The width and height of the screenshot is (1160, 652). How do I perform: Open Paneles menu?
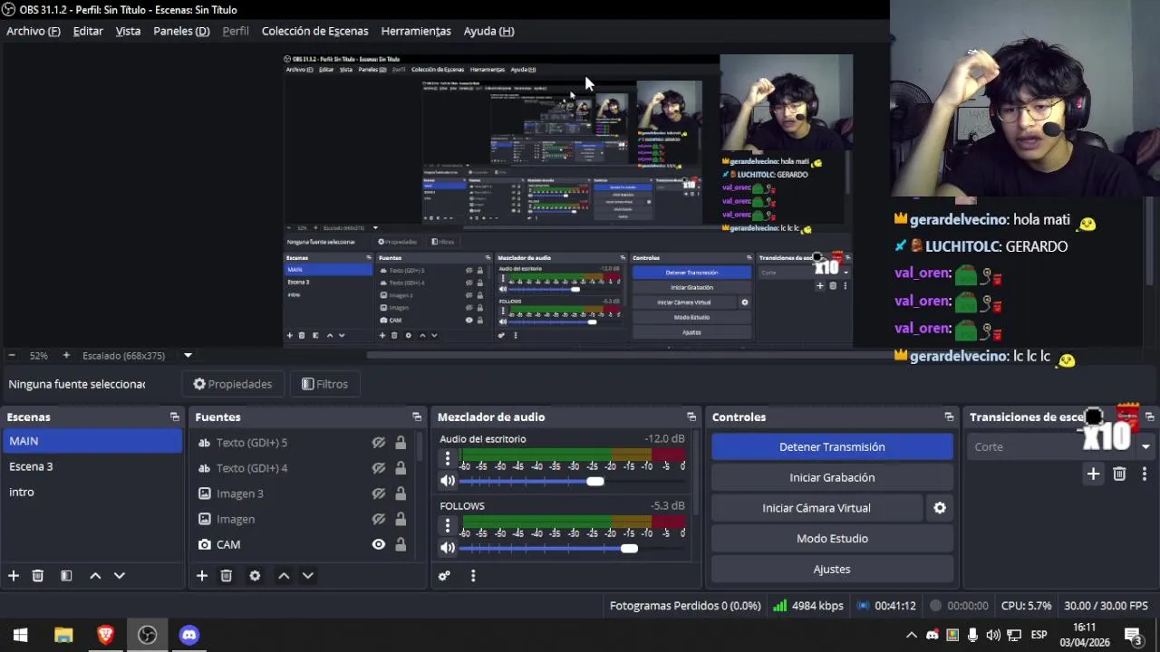pos(181,31)
